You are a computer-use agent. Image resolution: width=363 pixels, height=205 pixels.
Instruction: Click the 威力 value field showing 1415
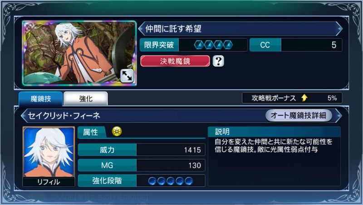[x=171, y=150]
